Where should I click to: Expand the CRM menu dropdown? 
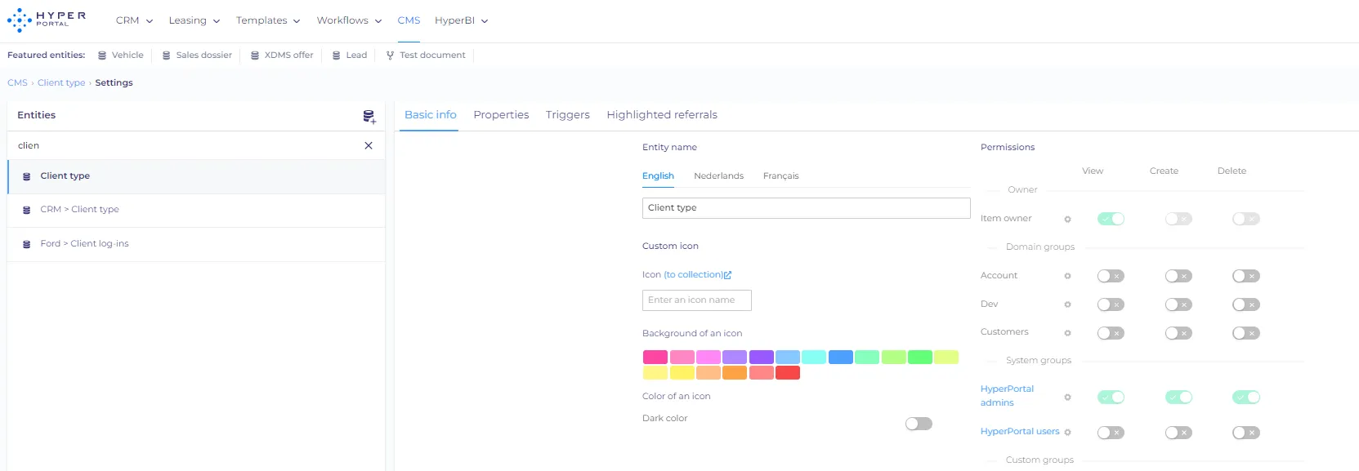(134, 20)
